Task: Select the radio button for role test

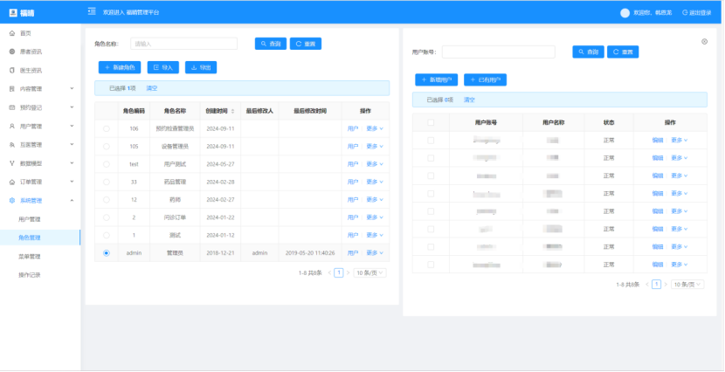Action: pyautogui.click(x=107, y=163)
